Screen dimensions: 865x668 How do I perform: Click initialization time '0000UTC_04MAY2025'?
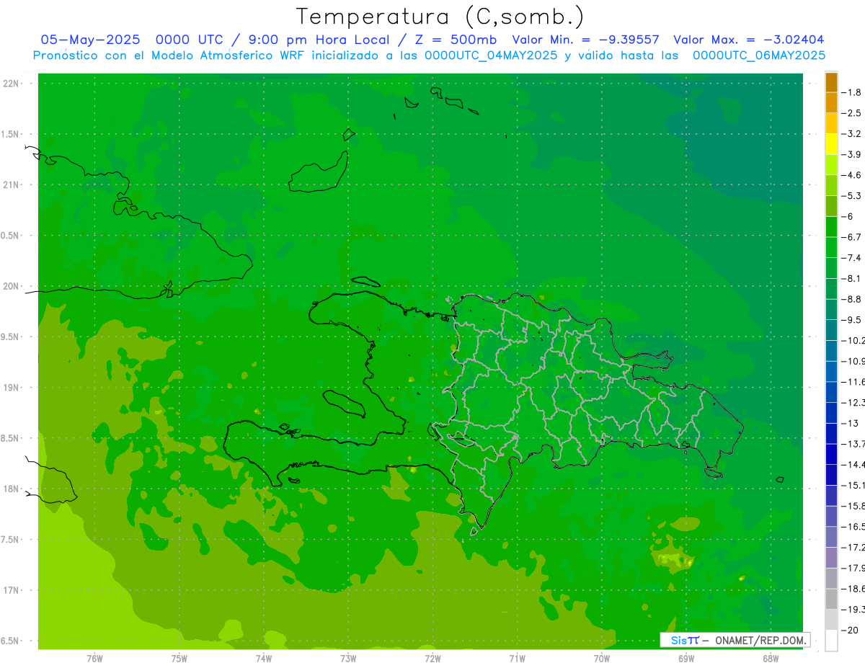pos(492,55)
